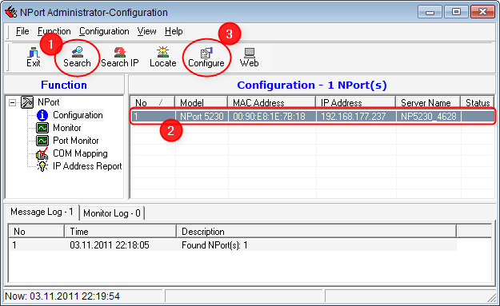Open the Configuration menu
Screen dimensions: 500x306
104,31
